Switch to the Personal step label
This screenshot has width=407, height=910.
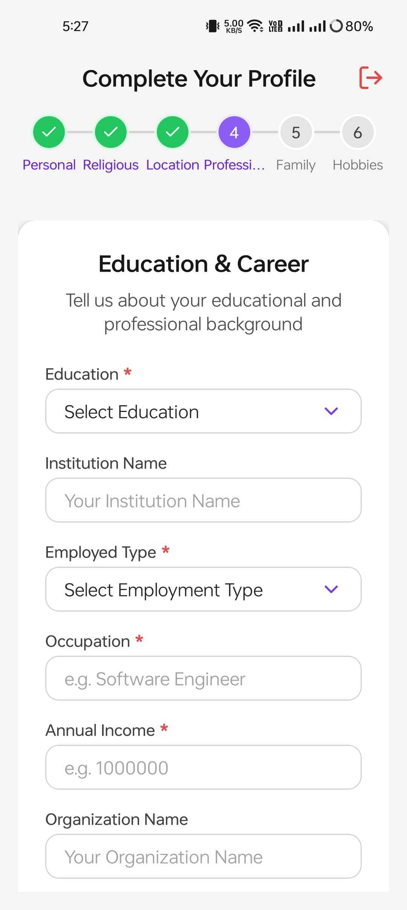tap(49, 165)
